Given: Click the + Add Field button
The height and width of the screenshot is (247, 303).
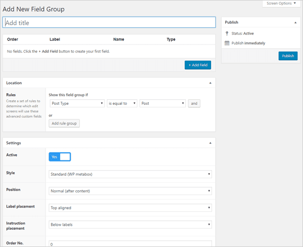Looking at the screenshot, I should point(197,65).
